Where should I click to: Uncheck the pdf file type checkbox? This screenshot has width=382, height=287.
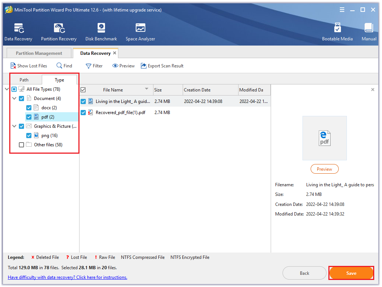click(29, 117)
